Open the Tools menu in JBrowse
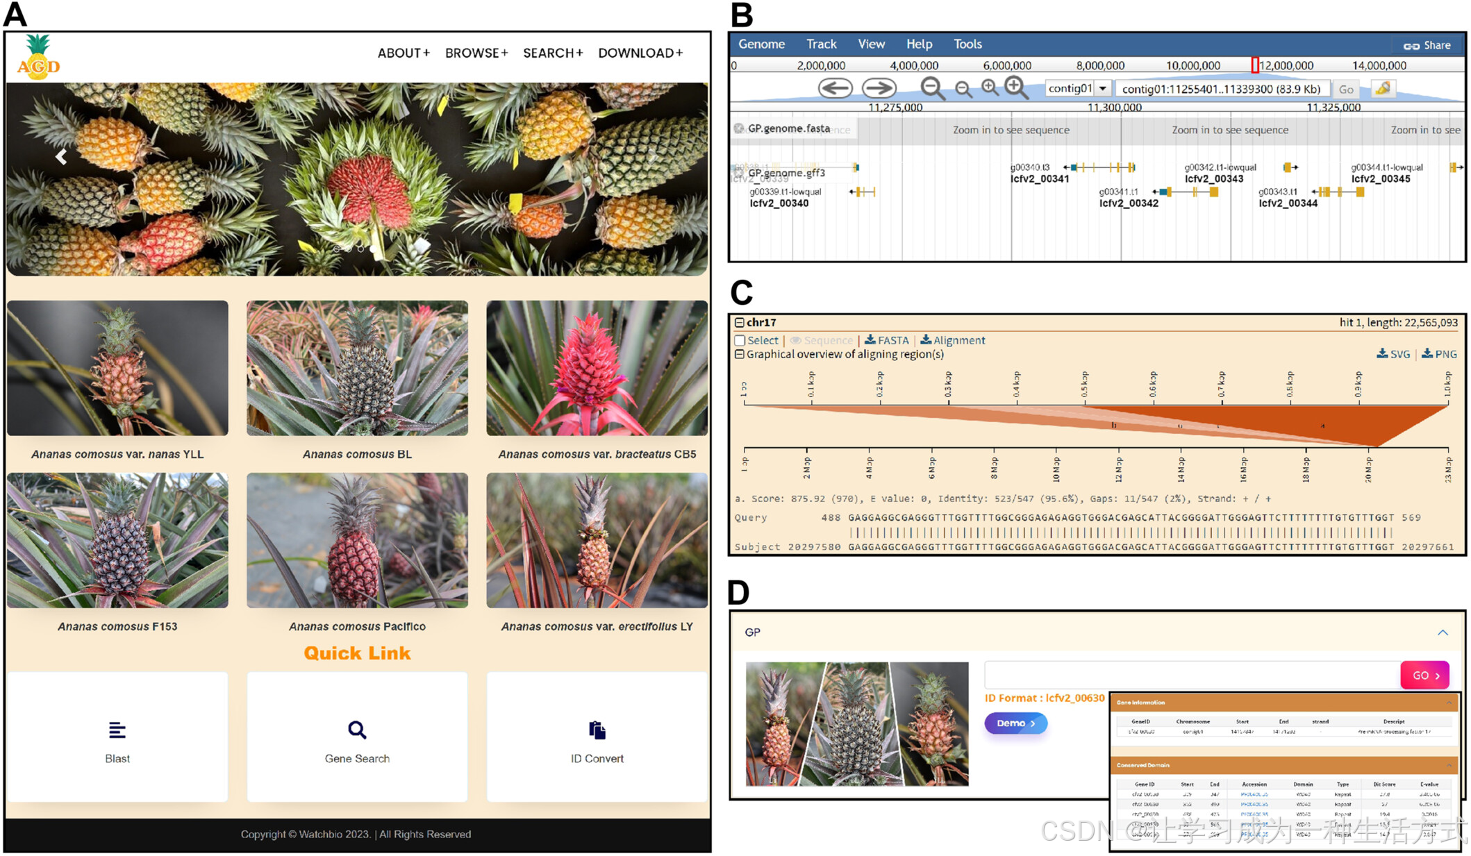This screenshot has height=856, width=1471. pyautogui.click(x=967, y=44)
